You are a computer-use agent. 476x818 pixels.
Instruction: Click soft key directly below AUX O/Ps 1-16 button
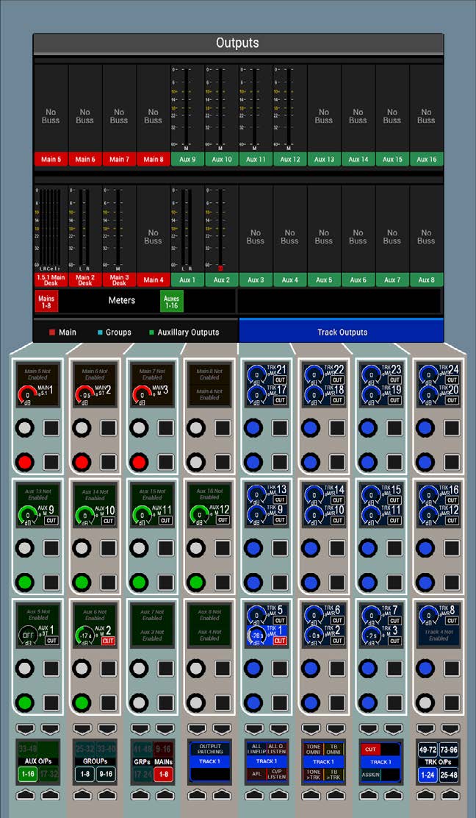point(26,795)
